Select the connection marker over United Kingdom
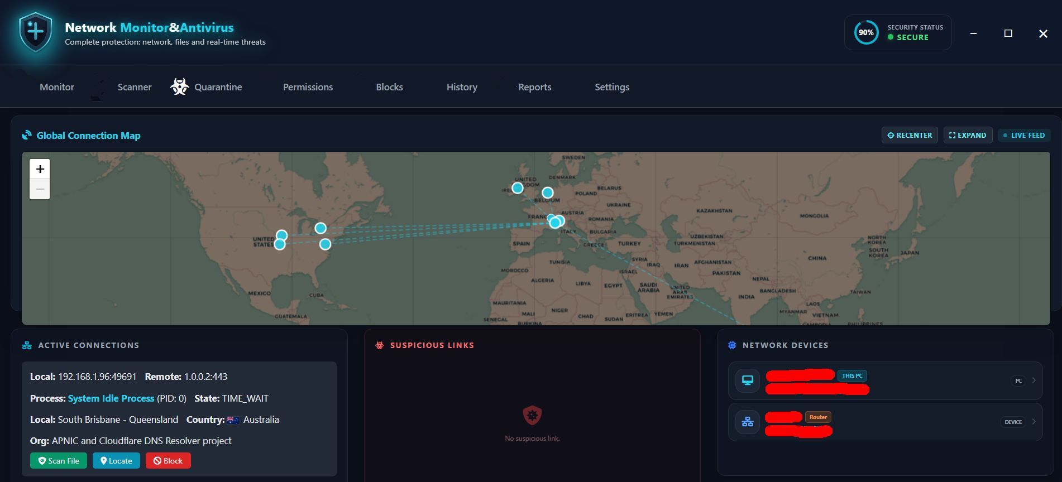 (518, 188)
